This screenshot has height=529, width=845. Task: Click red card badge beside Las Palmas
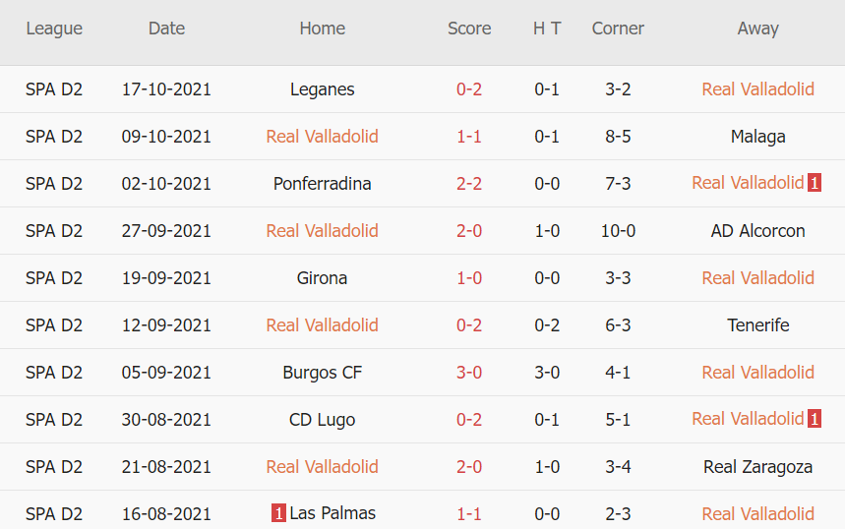(x=279, y=513)
